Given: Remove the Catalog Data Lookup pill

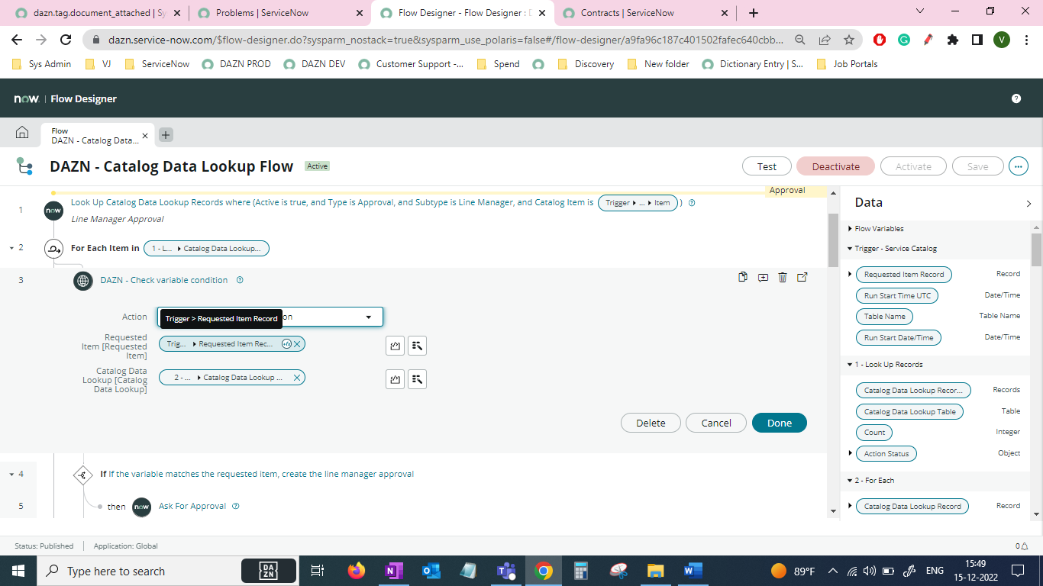Looking at the screenshot, I should click(298, 378).
